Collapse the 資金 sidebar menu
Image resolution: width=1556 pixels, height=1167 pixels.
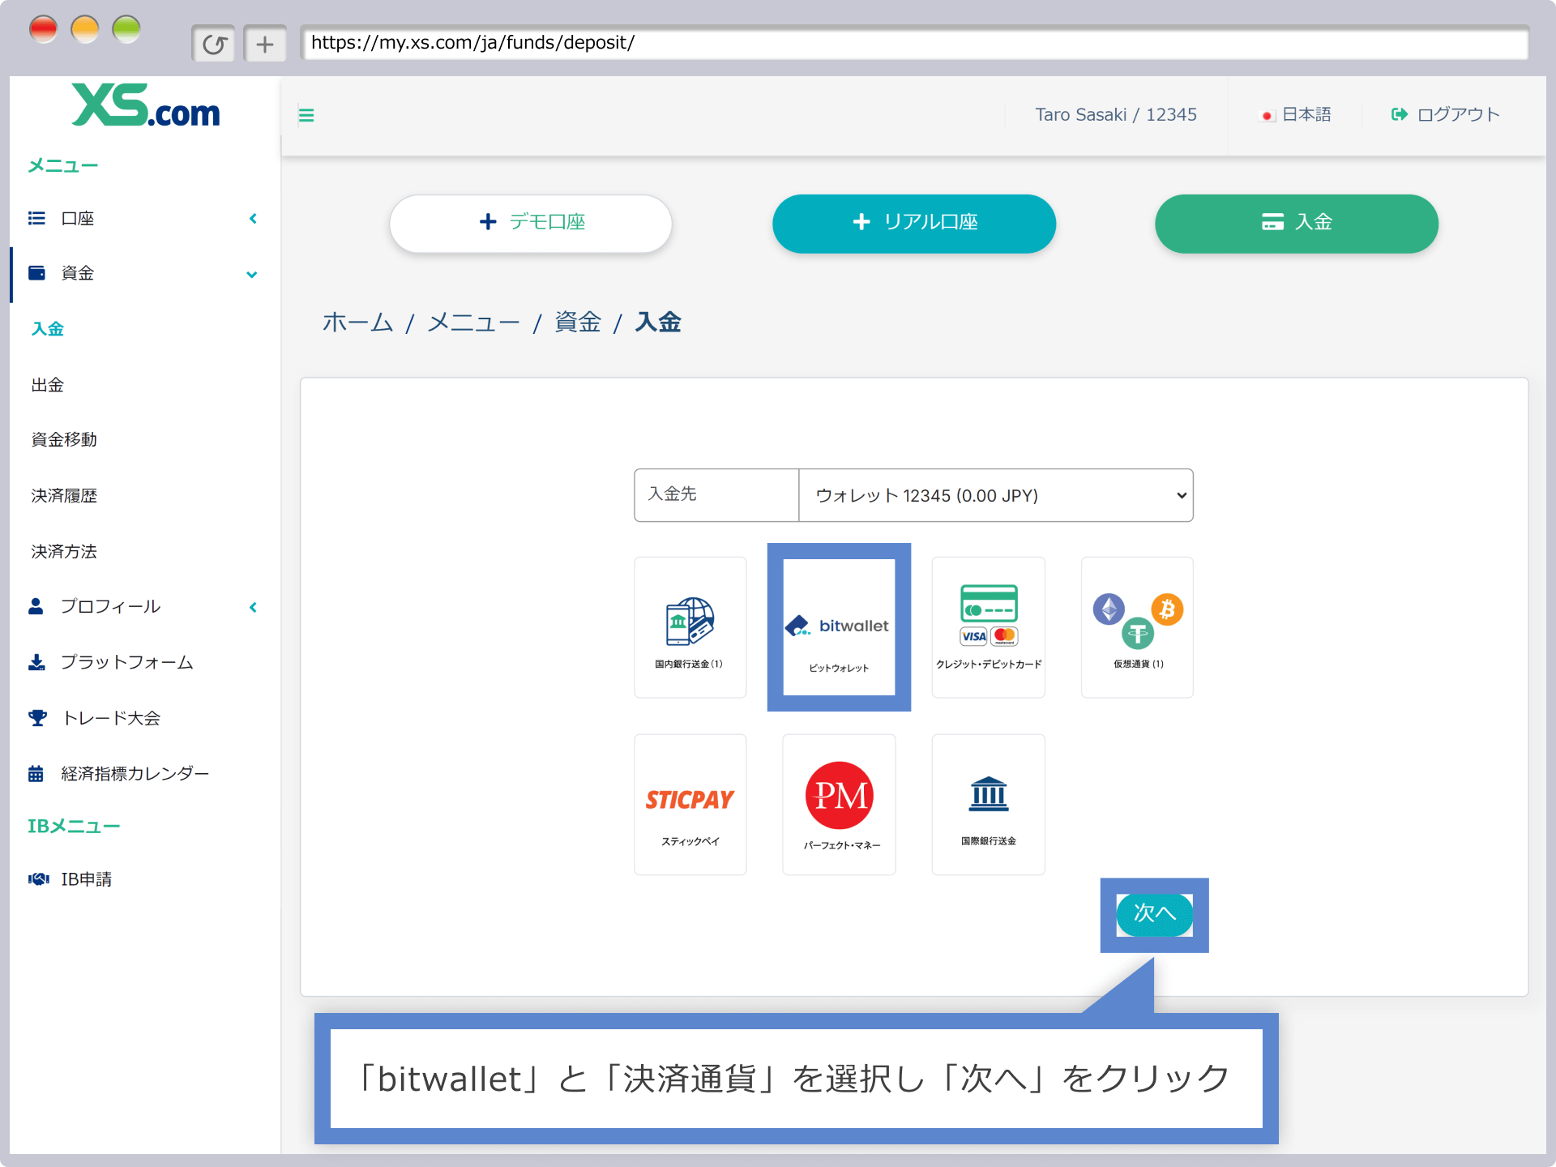point(252,275)
